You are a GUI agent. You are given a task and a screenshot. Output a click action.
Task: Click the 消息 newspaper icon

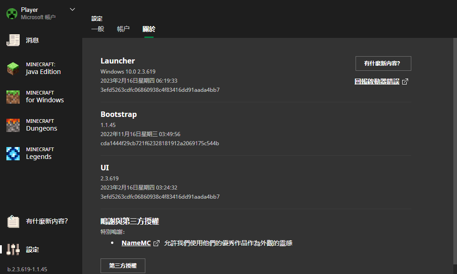(x=13, y=40)
